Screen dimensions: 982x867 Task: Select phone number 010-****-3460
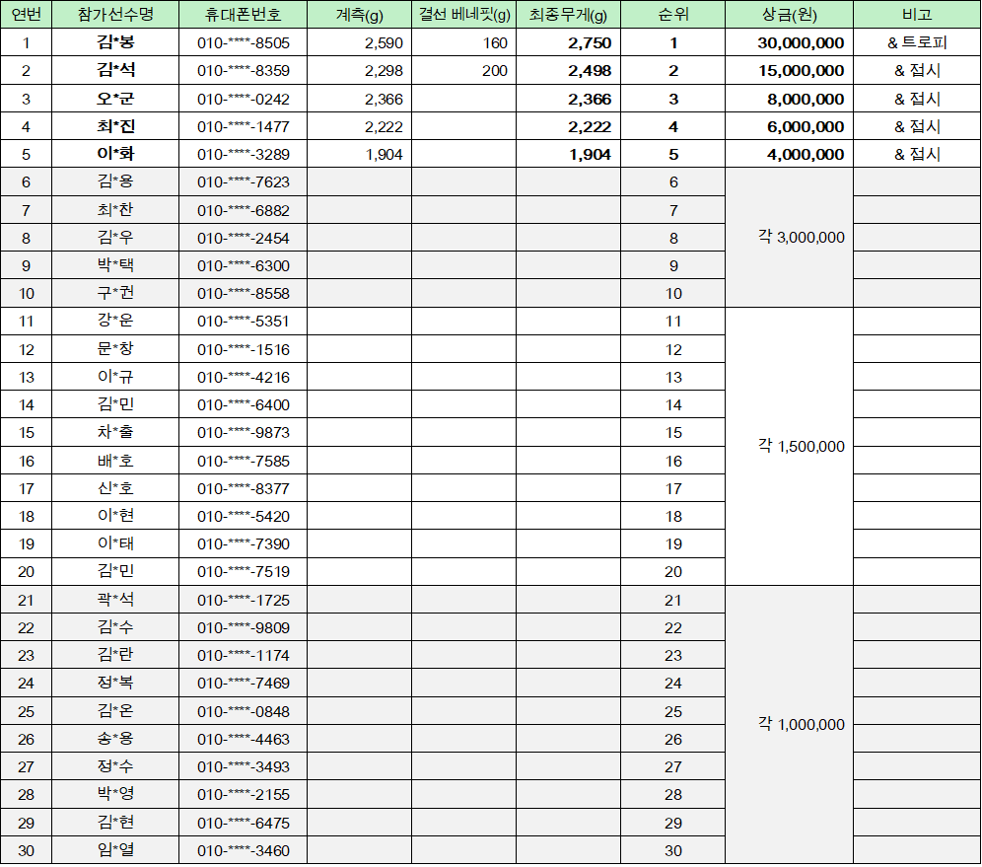(244, 850)
